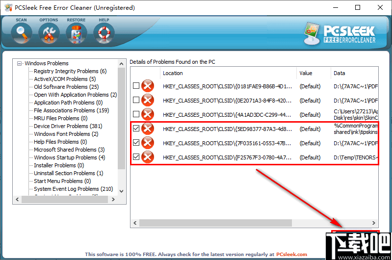Viewport: 392px width, 260px height.
Task: Click details list scroll left arrow
Action: (135, 223)
